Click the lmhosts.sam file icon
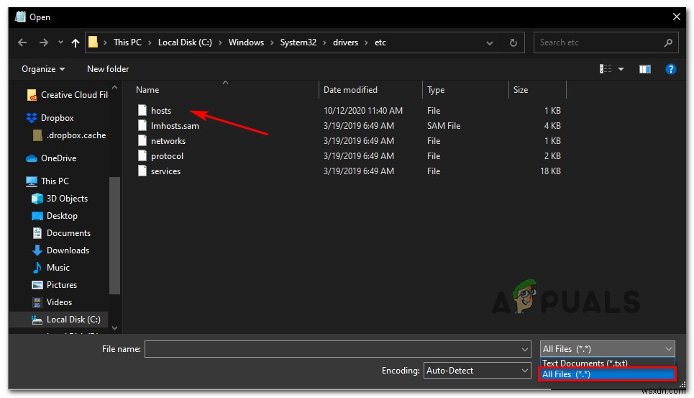Image resolution: width=694 pixels, height=398 pixels. (142, 125)
